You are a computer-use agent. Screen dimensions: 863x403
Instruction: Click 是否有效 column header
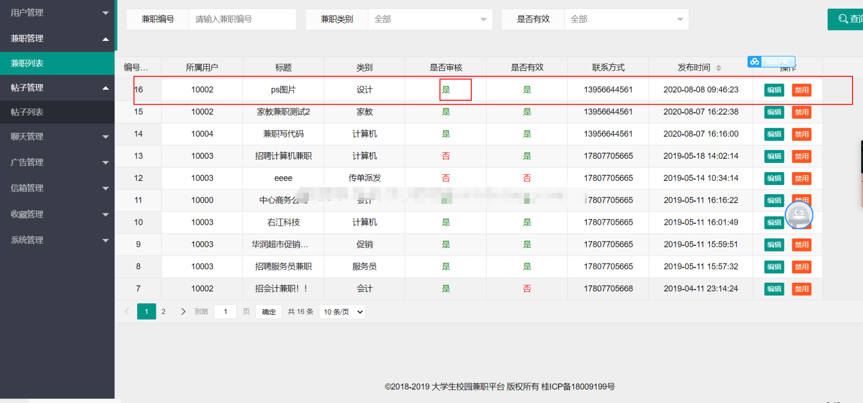(527, 67)
